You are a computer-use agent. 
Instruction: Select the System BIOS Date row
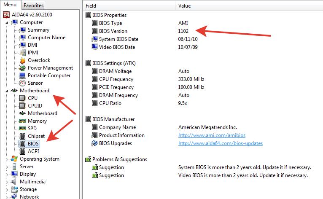(x=118, y=39)
